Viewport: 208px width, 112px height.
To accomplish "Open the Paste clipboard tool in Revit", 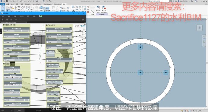I will tap(54, 8).
